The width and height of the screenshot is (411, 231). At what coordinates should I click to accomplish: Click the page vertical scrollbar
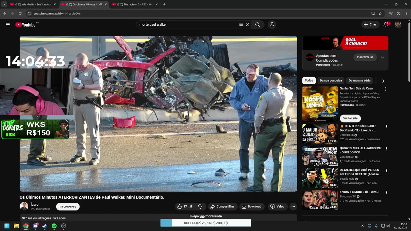[x=409, y=51]
